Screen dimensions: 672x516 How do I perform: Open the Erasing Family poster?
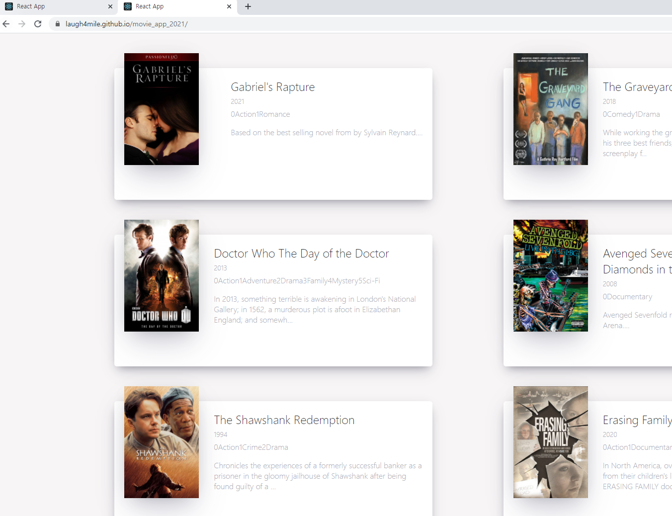coord(551,442)
